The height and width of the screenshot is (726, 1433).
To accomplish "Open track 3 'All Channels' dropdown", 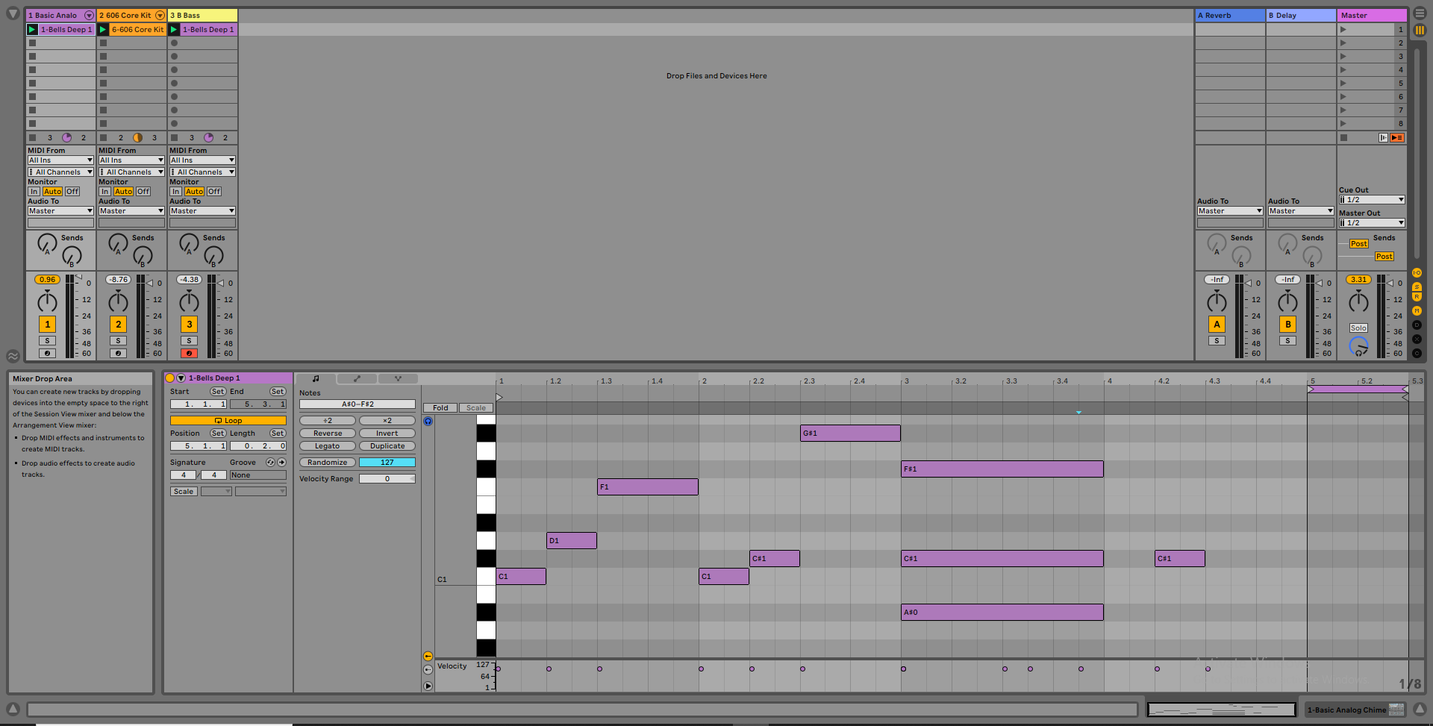I will pos(202,172).
